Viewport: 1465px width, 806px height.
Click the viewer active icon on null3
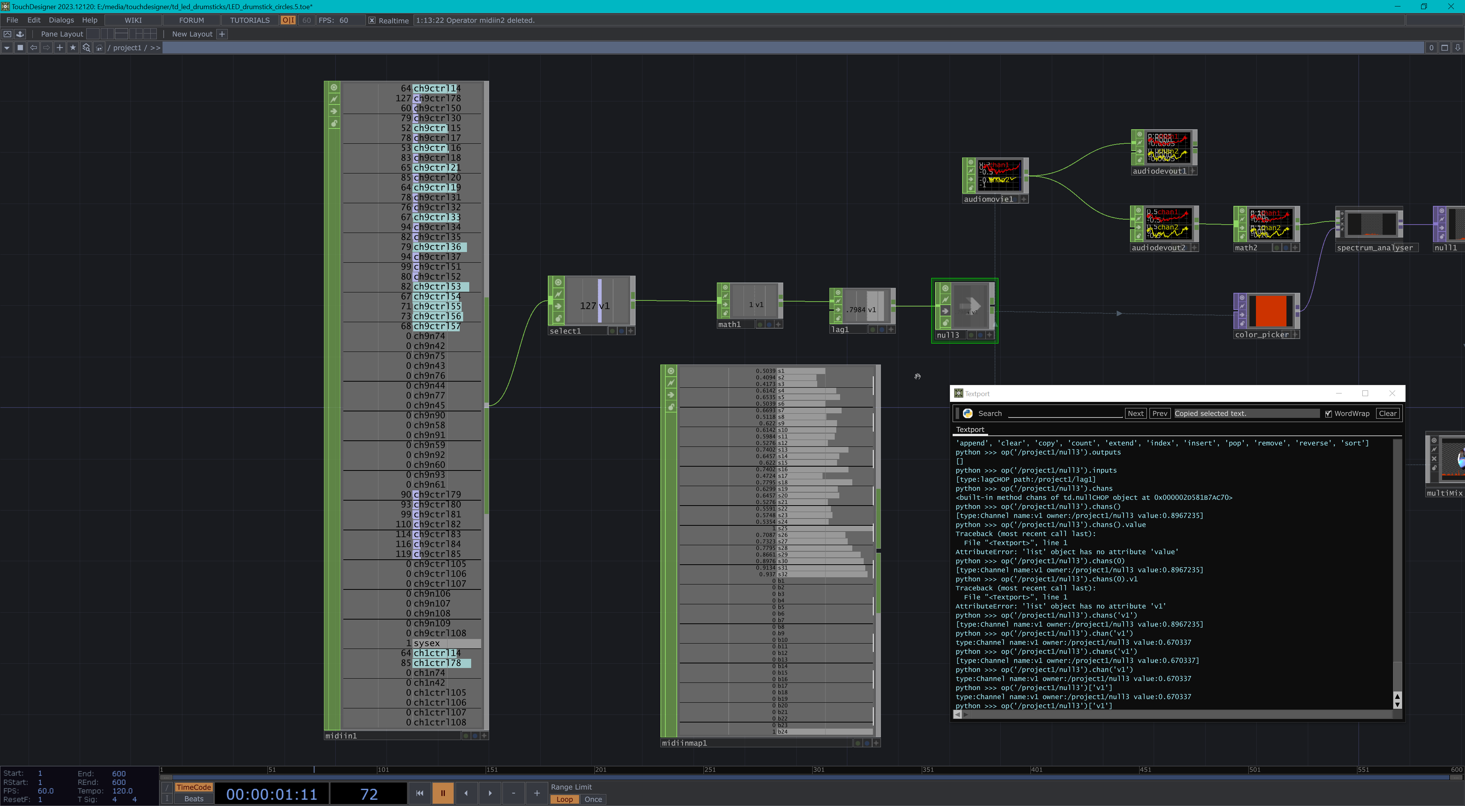coord(945,289)
